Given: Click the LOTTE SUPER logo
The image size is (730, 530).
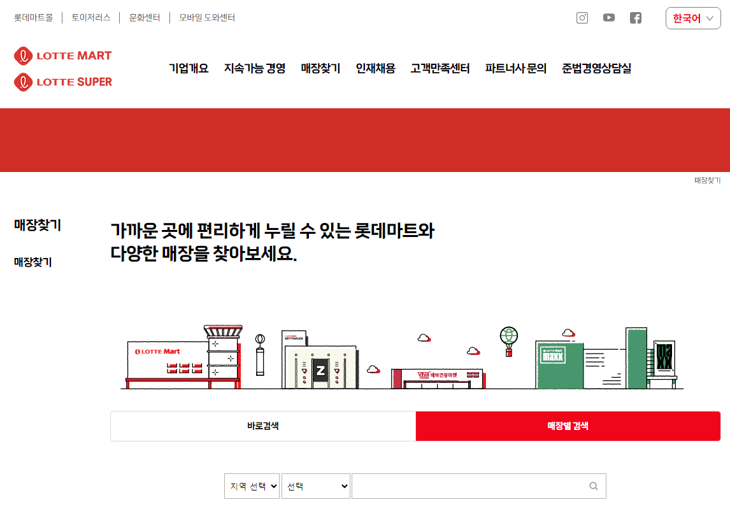Looking at the screenshot, I should pos(63,82).
